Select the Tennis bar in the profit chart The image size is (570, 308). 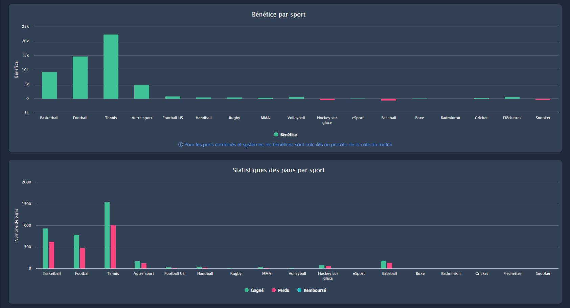111,67
